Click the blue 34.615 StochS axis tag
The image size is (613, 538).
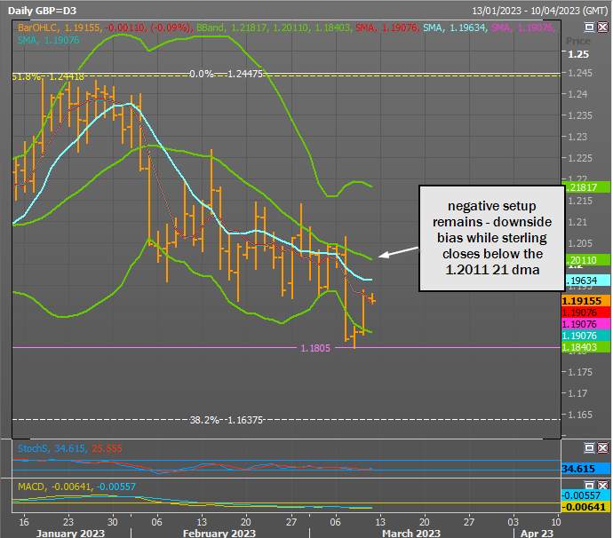(585, 469)
